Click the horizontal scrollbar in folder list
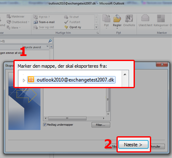Viewport: 172px width, 158px height. coord(75,118)
